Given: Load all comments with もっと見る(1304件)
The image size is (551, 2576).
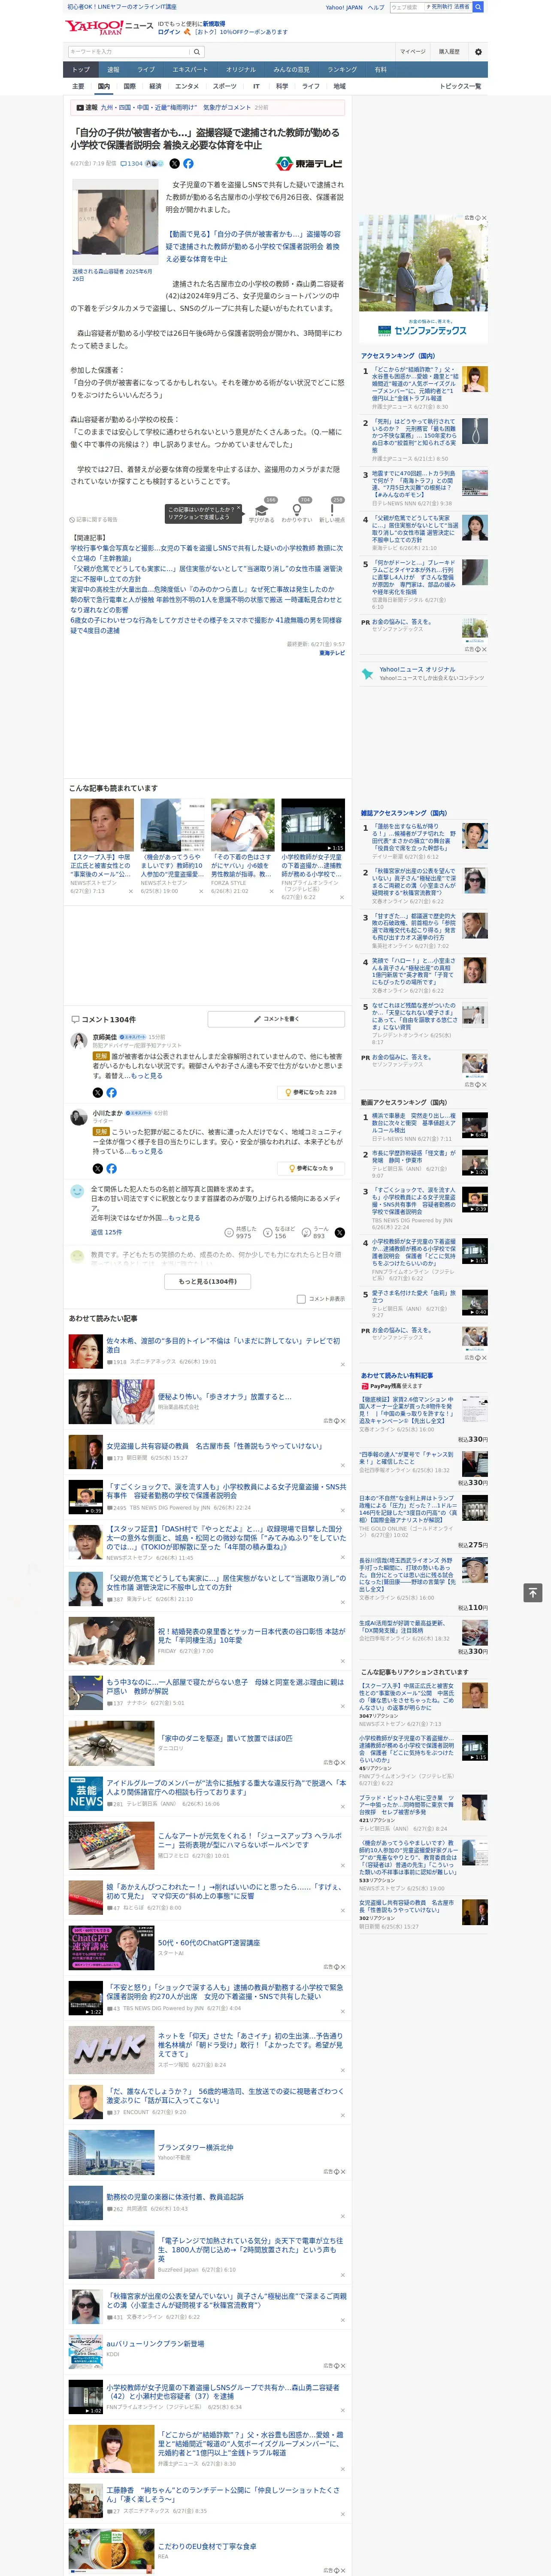Looking at the screenshot, I should click(x=208, y=1281).
